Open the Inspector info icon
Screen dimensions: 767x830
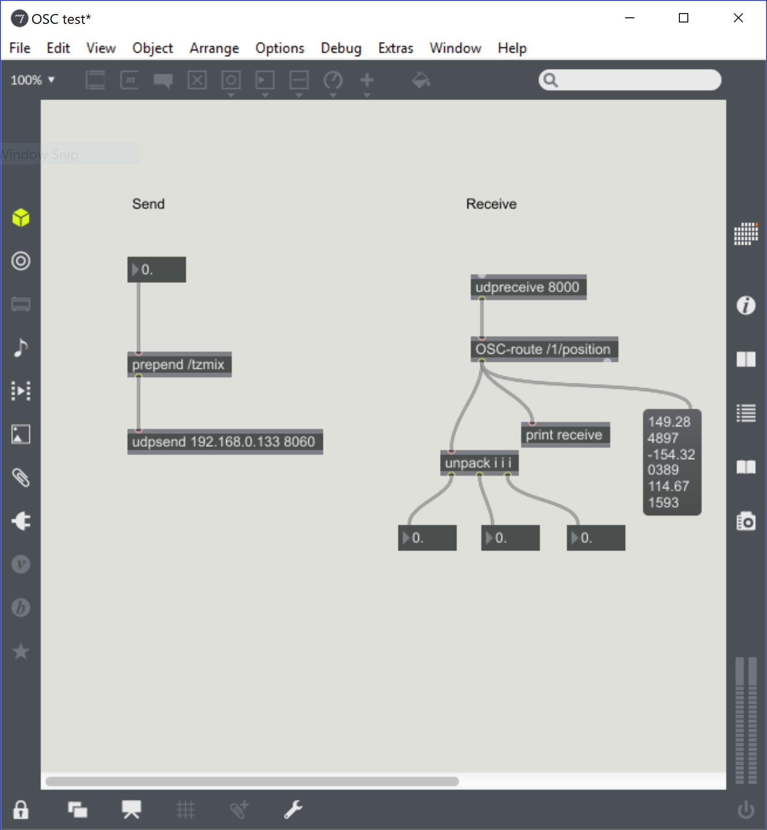pyautogui.click(x=745, y=305)
